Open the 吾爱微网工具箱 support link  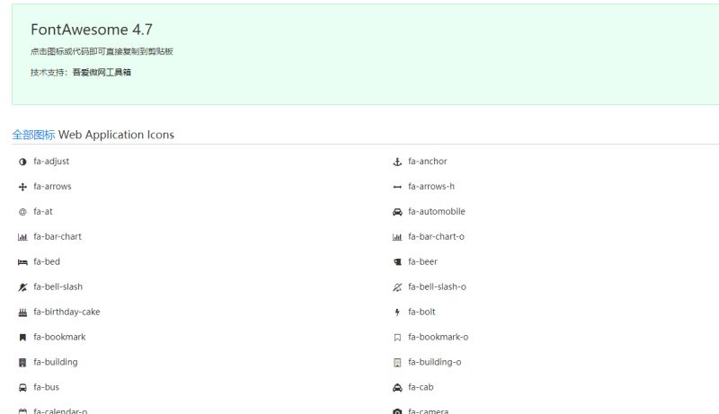(102, 73)
